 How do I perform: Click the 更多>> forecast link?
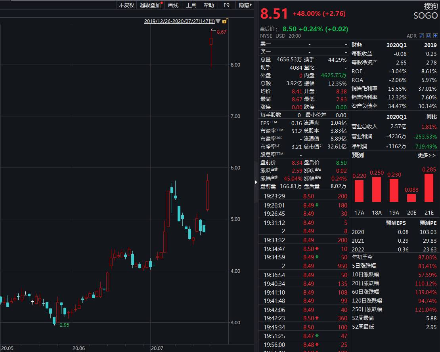(427, 155)
